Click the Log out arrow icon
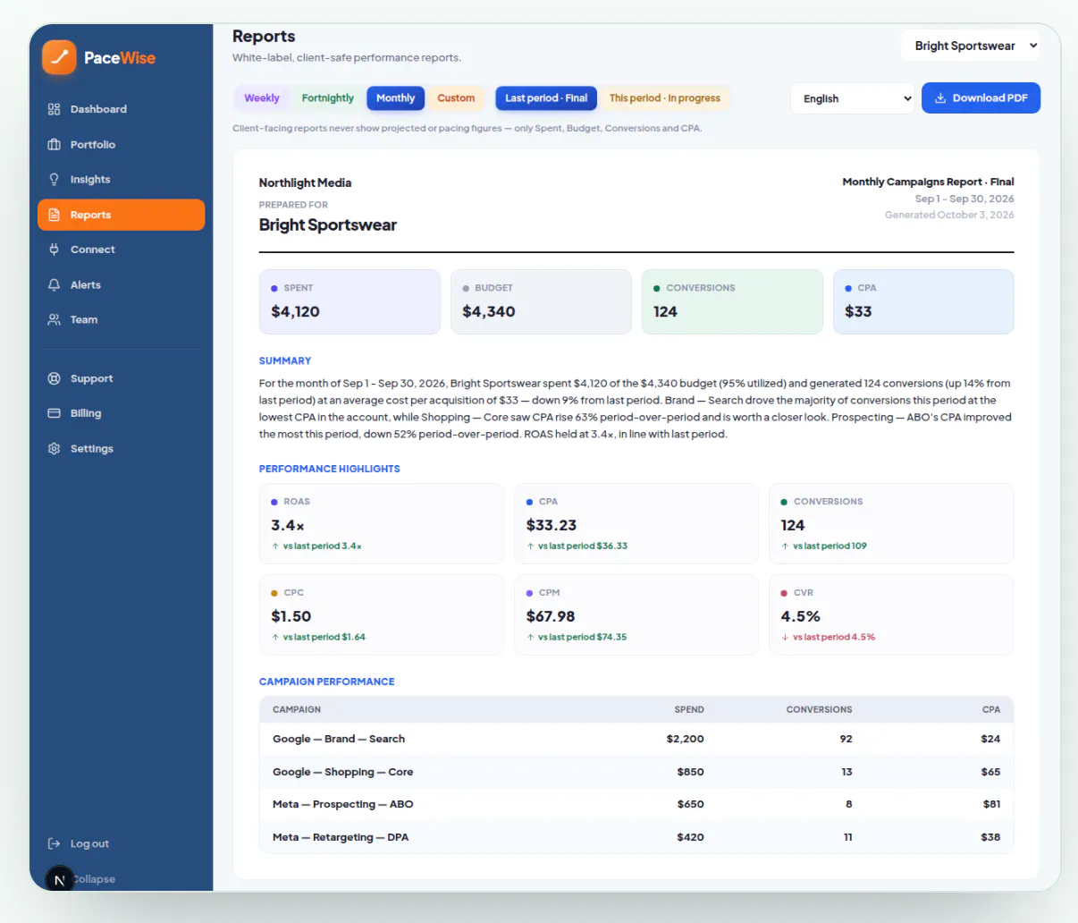 click(54, 843)
